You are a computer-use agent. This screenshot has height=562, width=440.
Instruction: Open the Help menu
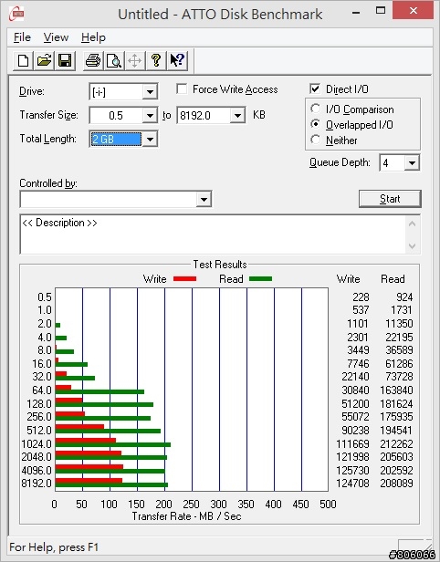pos(93,37)
